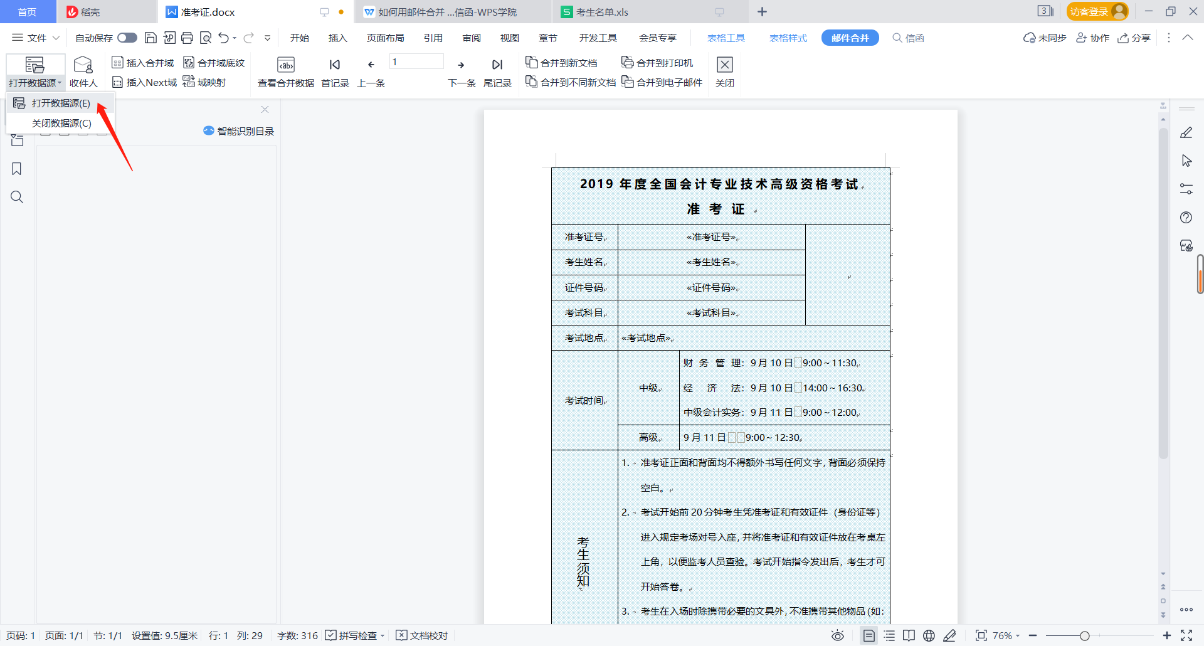Click 访客登录 to sign in
1204x646 pixels.
(x=1097, y=11)
